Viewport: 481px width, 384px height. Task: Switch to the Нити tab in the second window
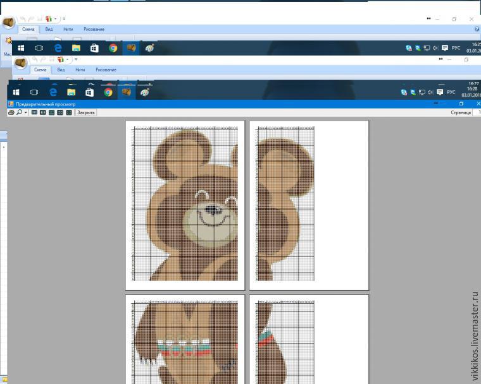pyautogui.click(x=80, y=70)
